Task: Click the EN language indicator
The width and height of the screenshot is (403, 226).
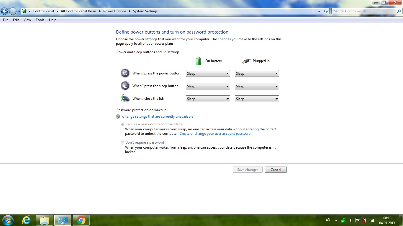Action: [328, 220]
